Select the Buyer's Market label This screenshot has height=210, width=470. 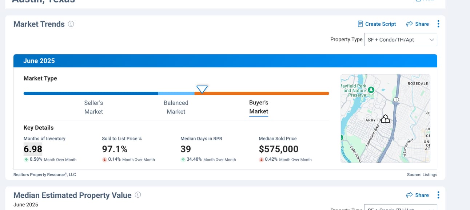(x=259, y=107)
